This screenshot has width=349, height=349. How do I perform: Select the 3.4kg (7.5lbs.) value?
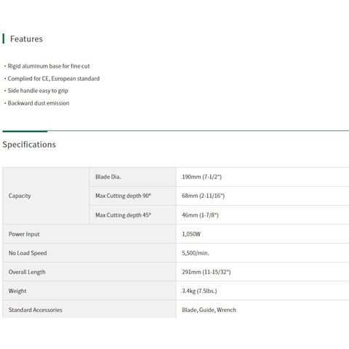point(199,291)
